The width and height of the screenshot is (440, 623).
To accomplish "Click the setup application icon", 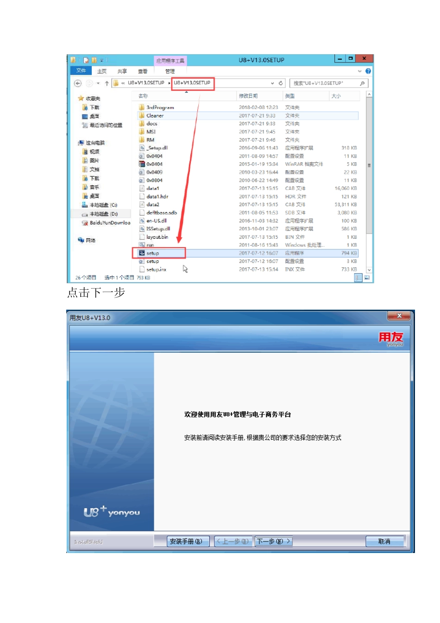I will [142, 253].
